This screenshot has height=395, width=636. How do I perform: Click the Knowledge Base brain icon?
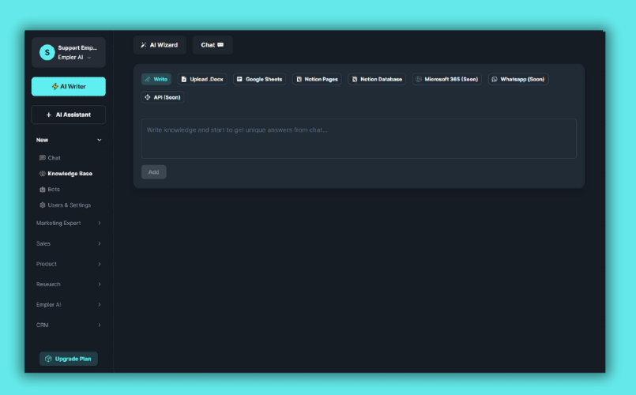pyautogui.click(x=42, y=174)
